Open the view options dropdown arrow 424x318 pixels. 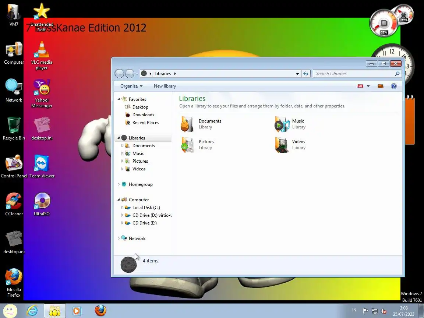(x=368, y=86)
